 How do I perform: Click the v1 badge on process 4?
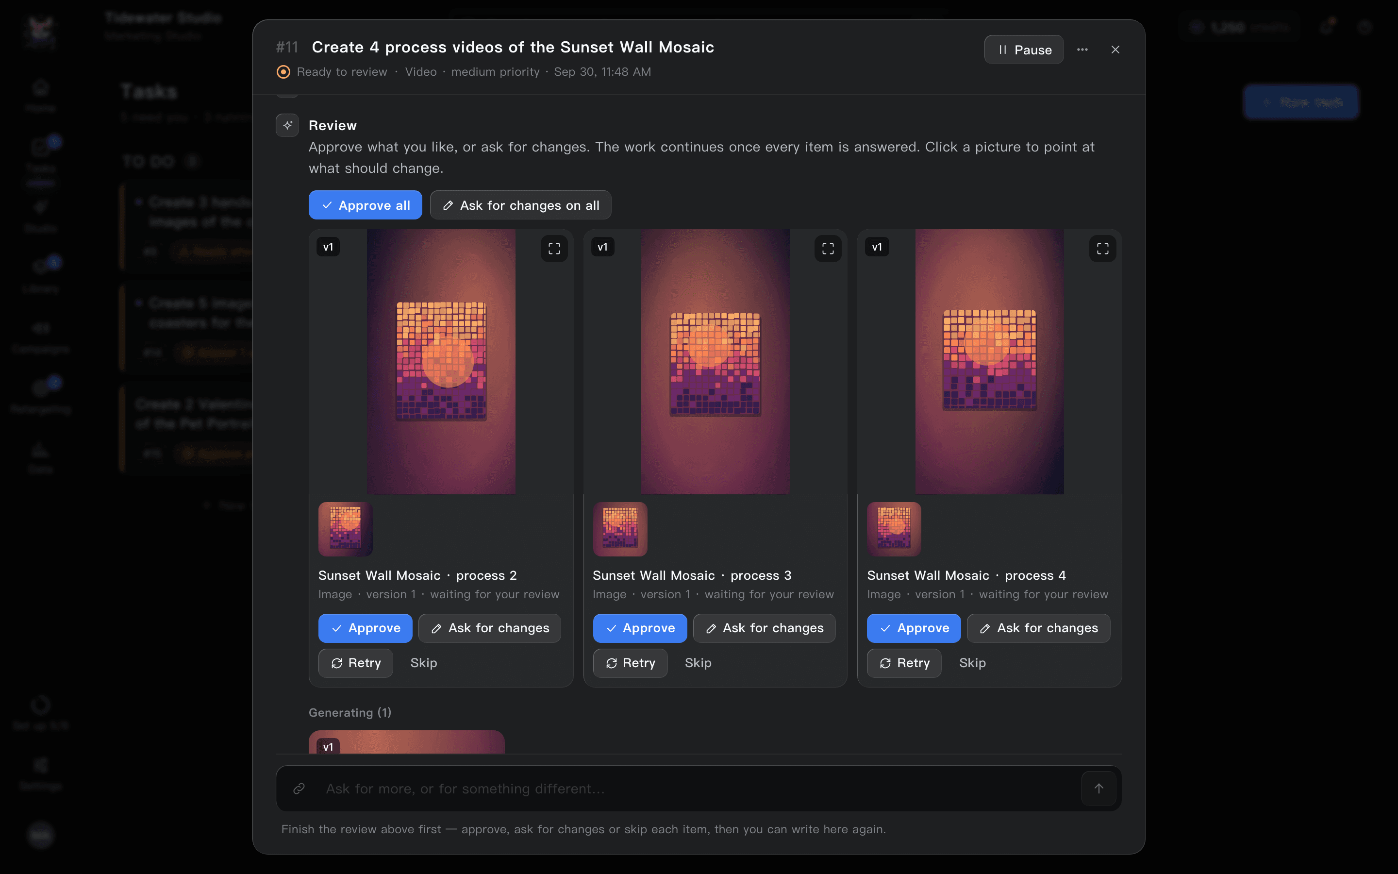pos(877,247)
